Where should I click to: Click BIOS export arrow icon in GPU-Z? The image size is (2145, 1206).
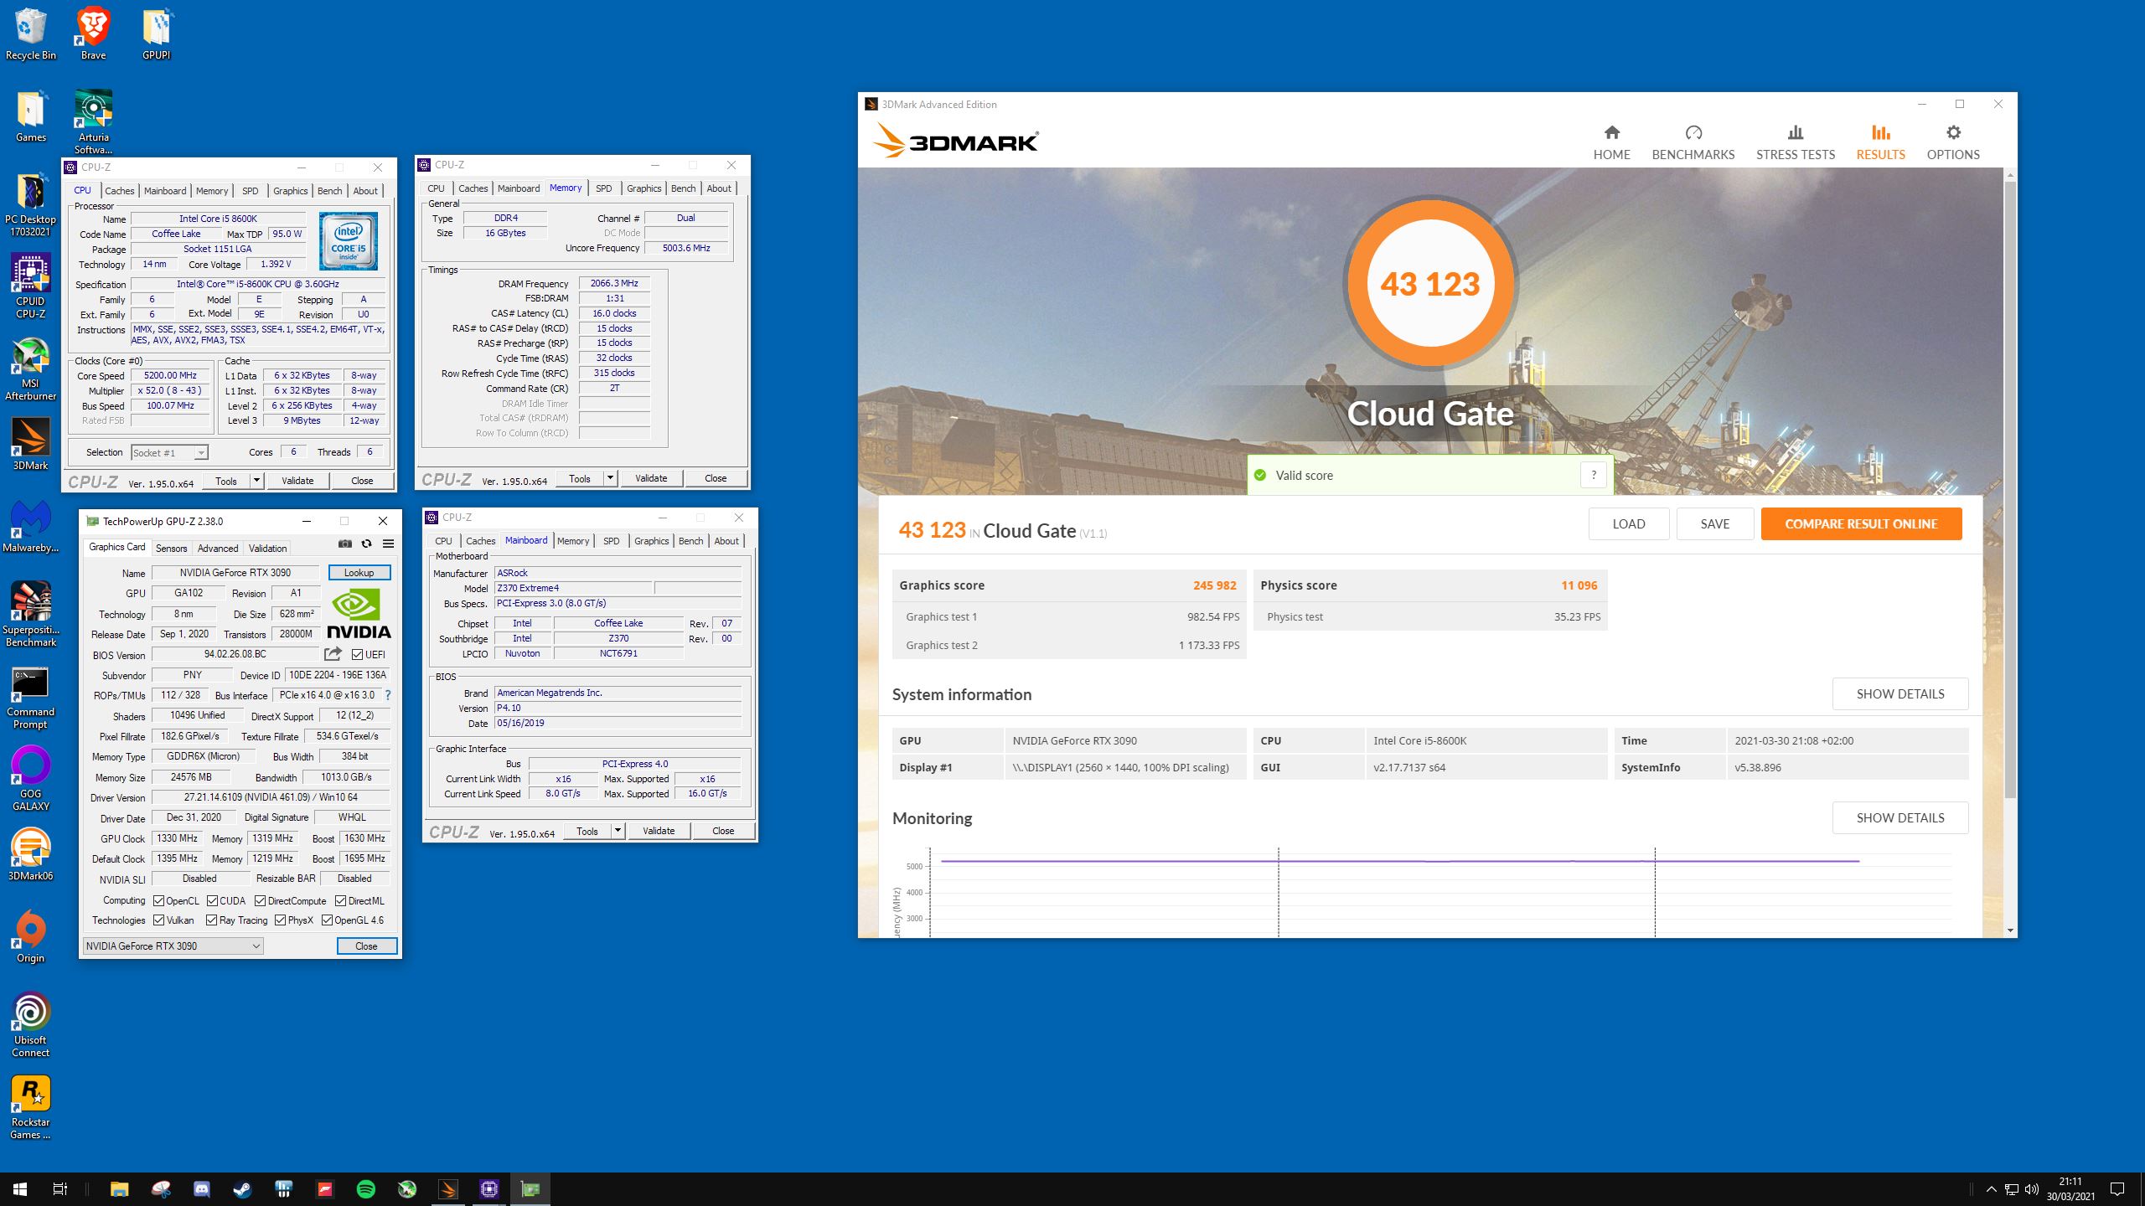pos(333,654)
